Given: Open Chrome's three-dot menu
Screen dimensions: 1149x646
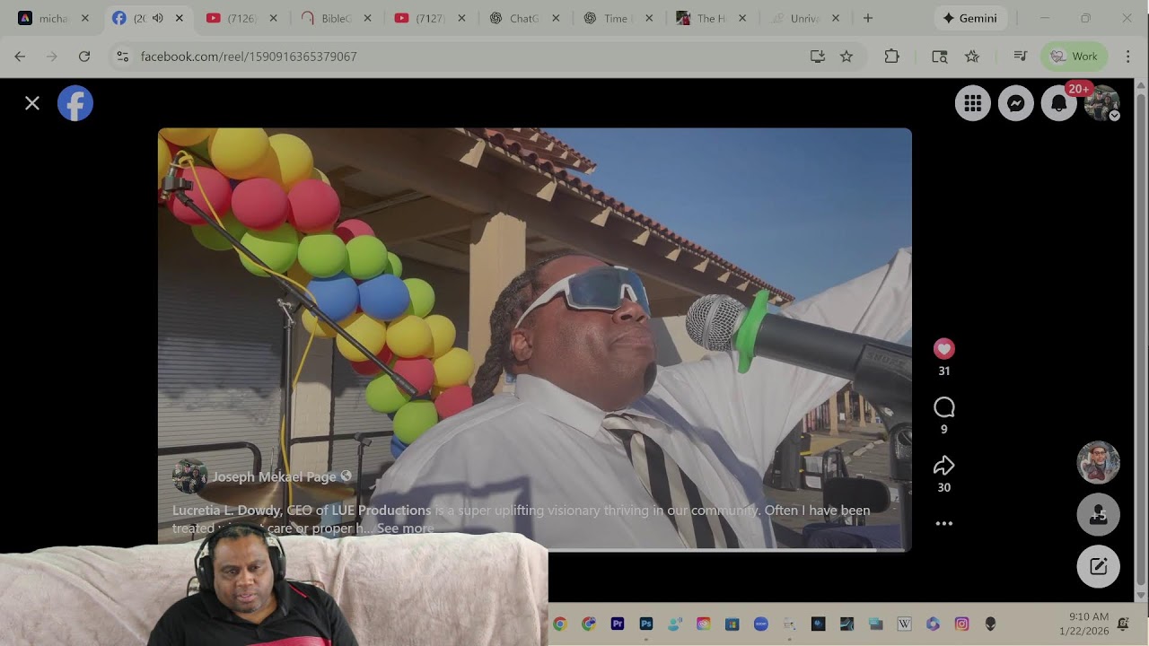Looking at the screenshot, I should pyautogui.click(x=1128, y=56).
